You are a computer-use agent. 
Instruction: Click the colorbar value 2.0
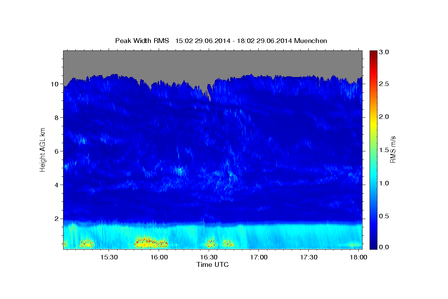click(384, 117)
